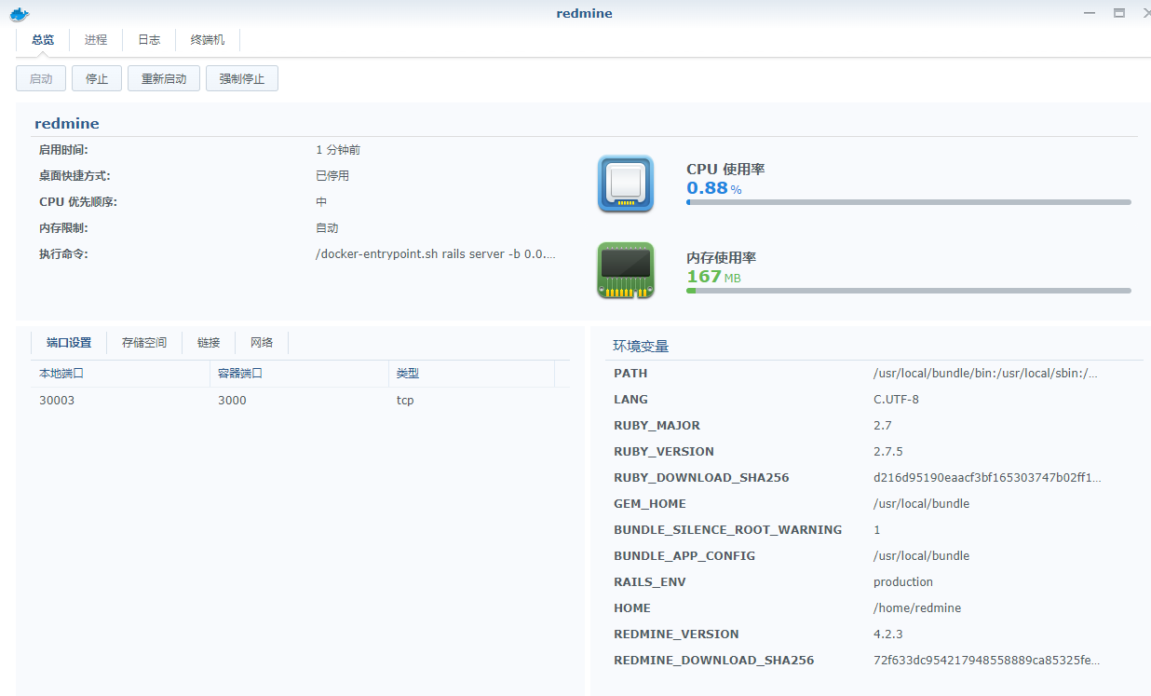Screen dimensions: 1151x696
Task: Select the LANG variable name
Action: (x=630, y=400)
